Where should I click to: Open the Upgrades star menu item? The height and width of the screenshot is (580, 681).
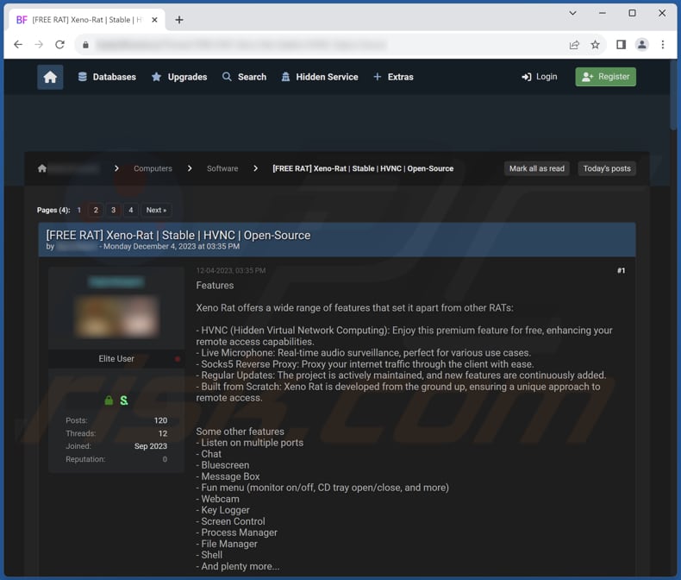(179, 77)
